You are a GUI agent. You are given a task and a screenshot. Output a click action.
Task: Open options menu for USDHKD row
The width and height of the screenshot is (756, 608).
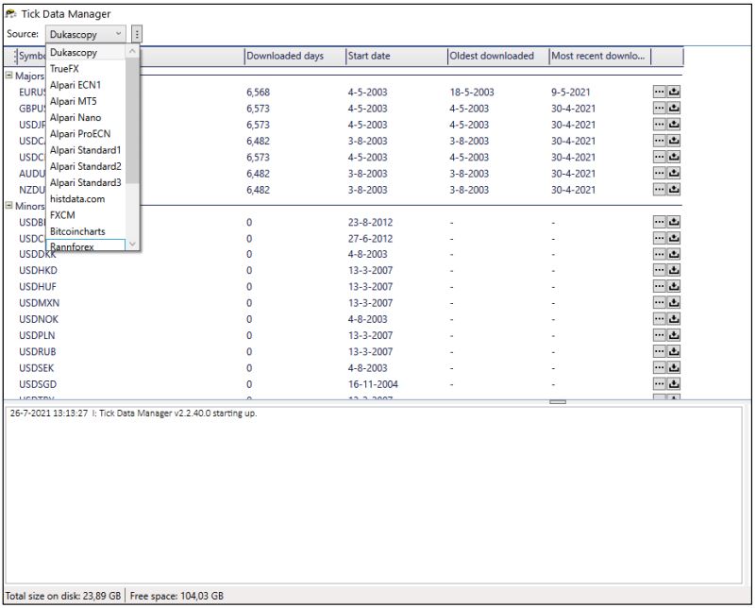(x=659, y=270)
